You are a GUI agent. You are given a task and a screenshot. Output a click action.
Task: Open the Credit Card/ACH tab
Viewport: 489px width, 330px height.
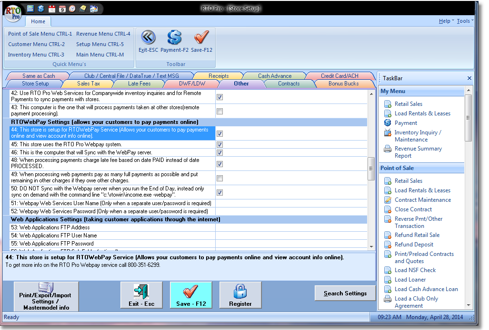click(339, 76)
